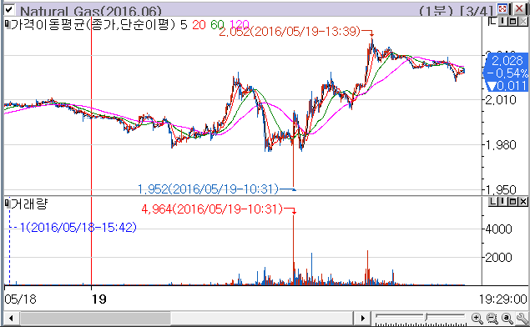The image size is (530, 327).
Task: Click the 05/18 date label
Action: tap(20, 299)
